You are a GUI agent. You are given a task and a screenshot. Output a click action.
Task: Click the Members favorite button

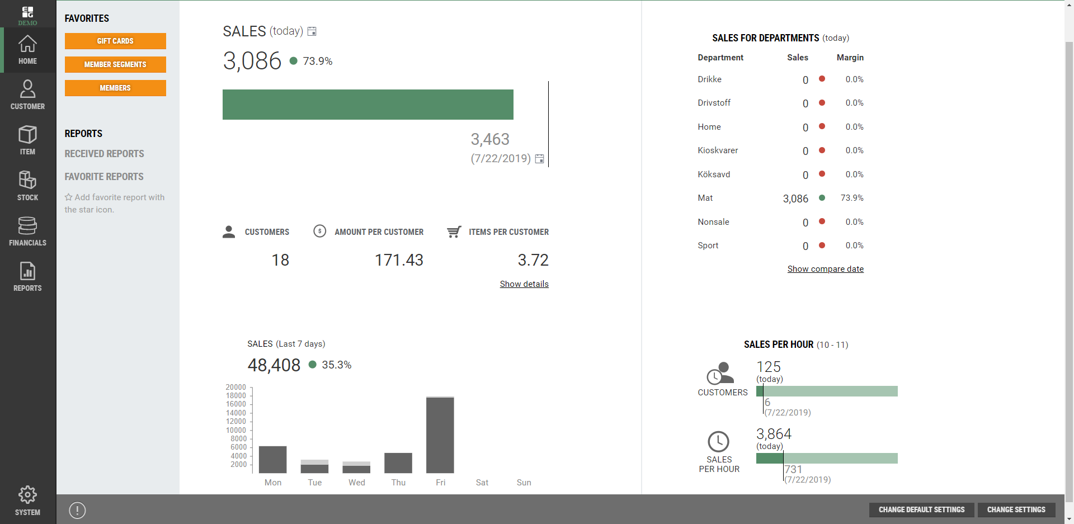[x=115, y=88]
